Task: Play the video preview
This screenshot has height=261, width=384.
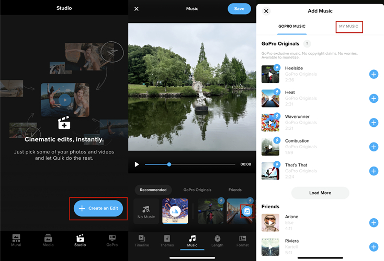Action: (137, 164)
